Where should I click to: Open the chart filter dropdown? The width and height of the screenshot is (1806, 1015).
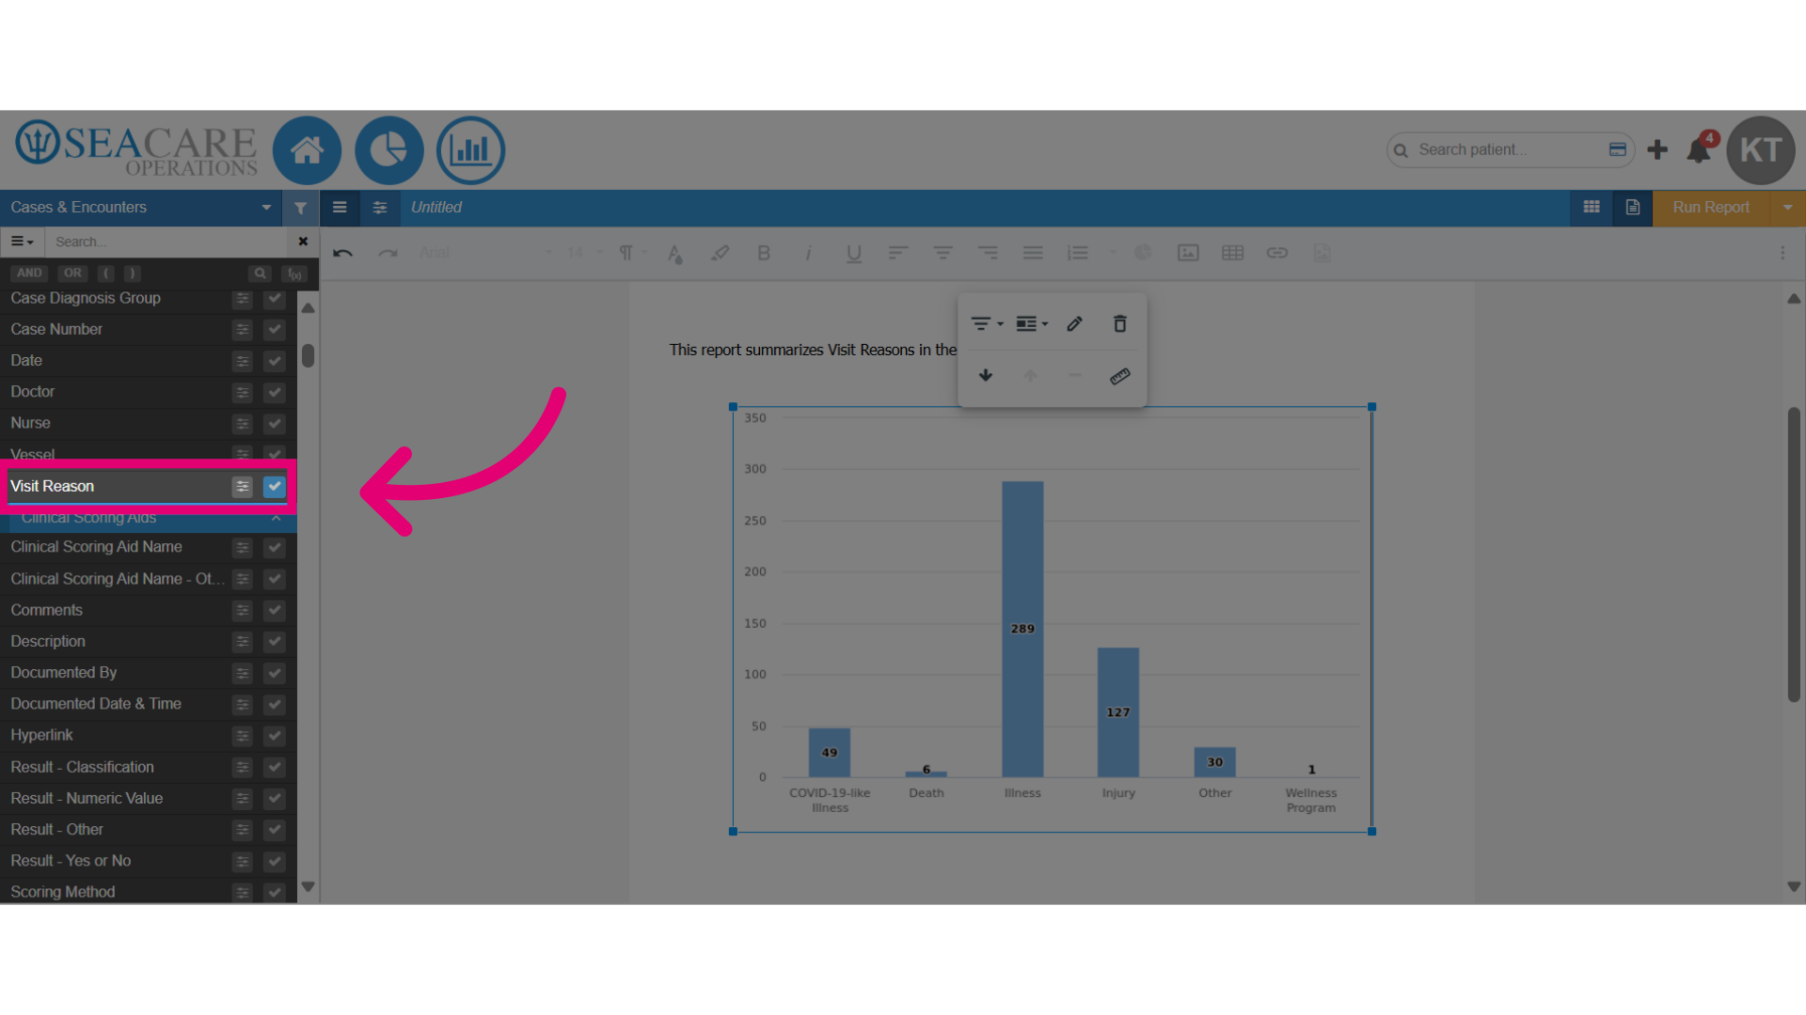987,324
